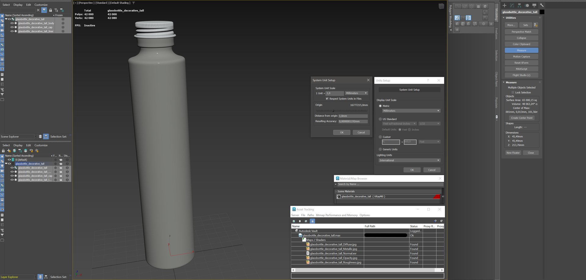Viewport: 586px width, 280px height.
Task: Click the Refresh icon in Asset Tracking toolbar
Action: click(294, 221)
